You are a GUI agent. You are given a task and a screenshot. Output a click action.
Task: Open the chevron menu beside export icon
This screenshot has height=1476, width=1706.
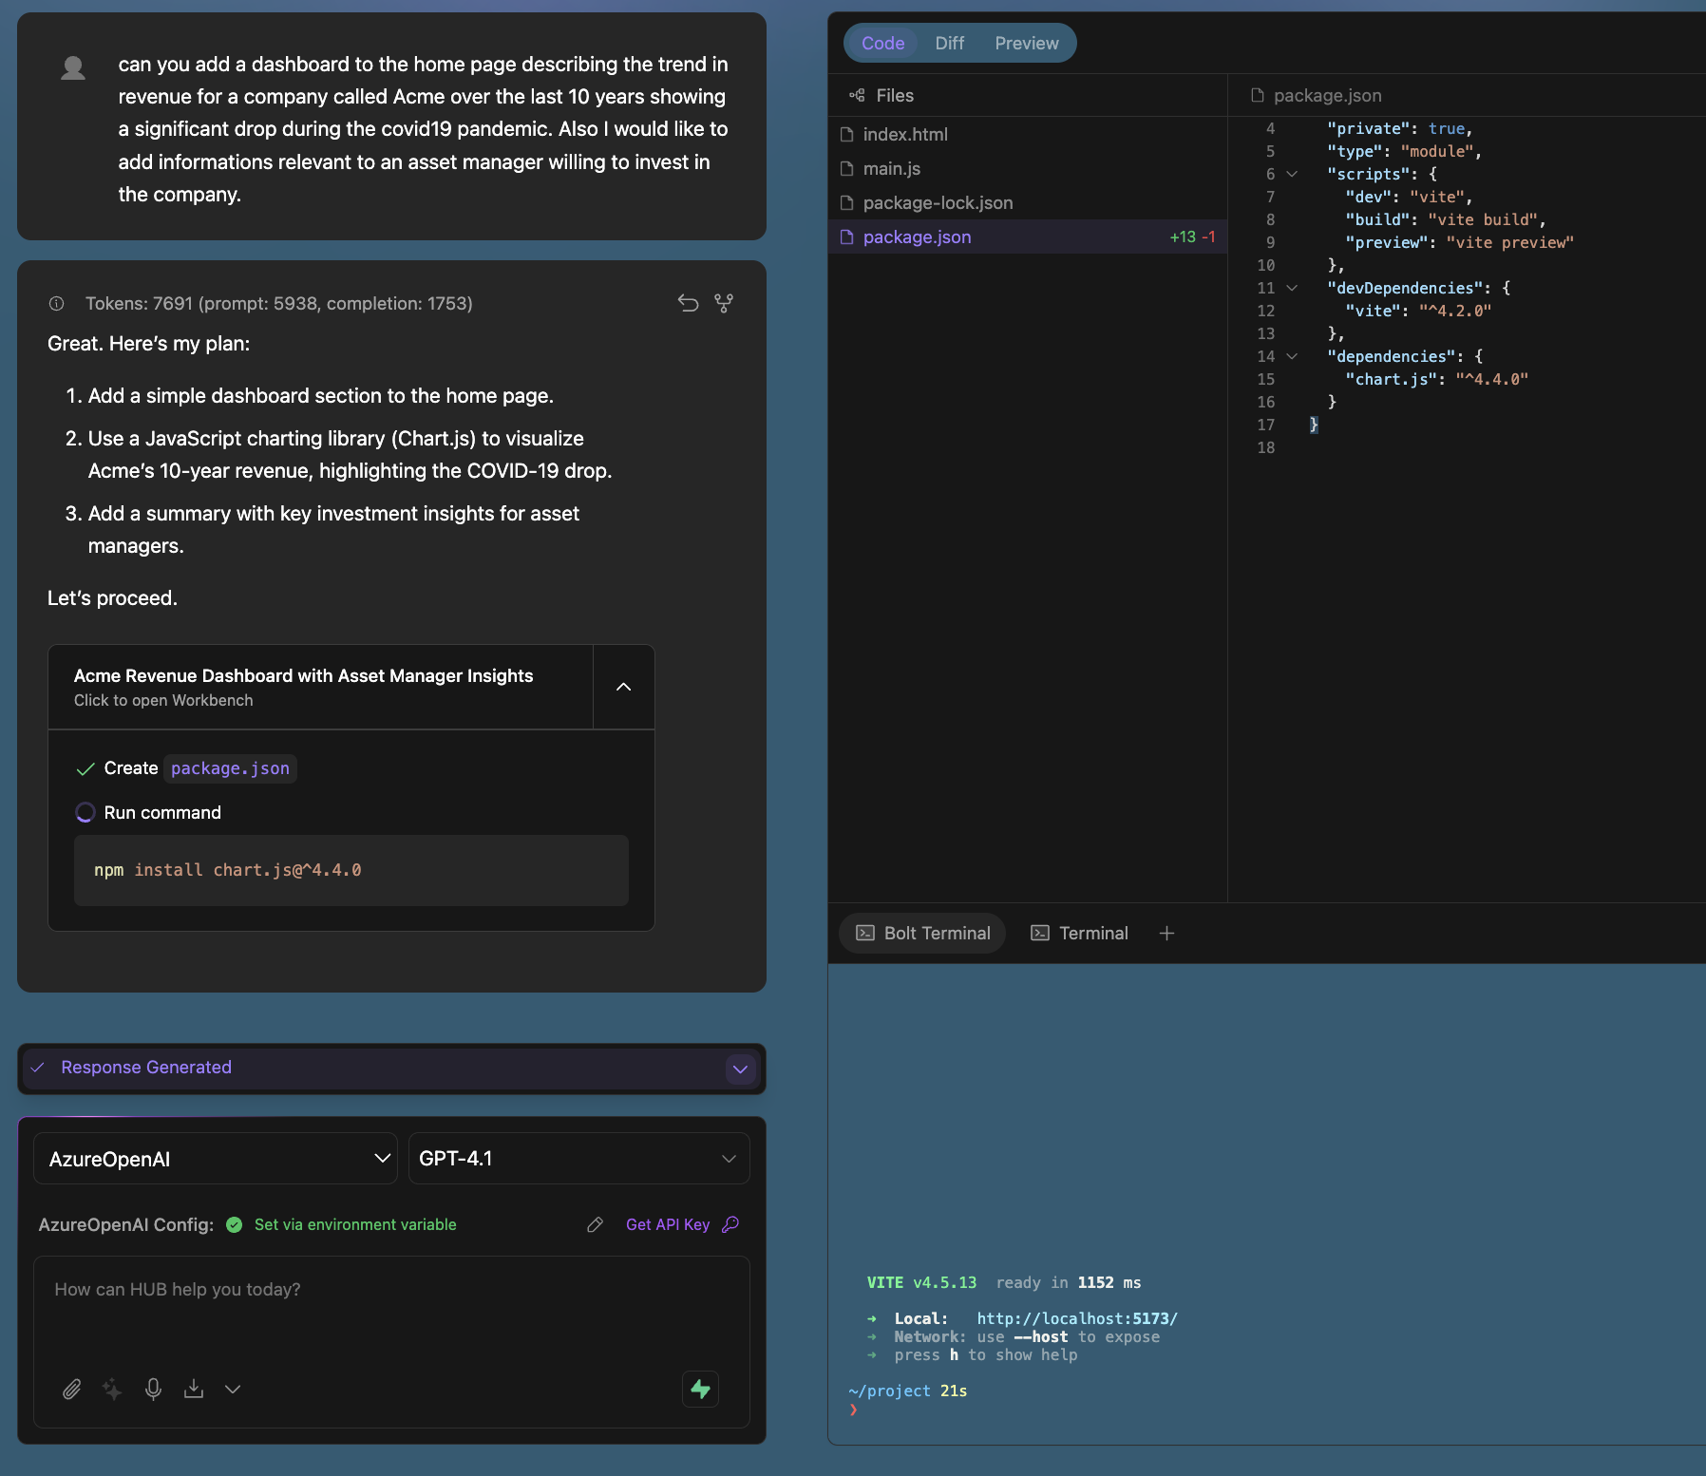click(233, 1390)
